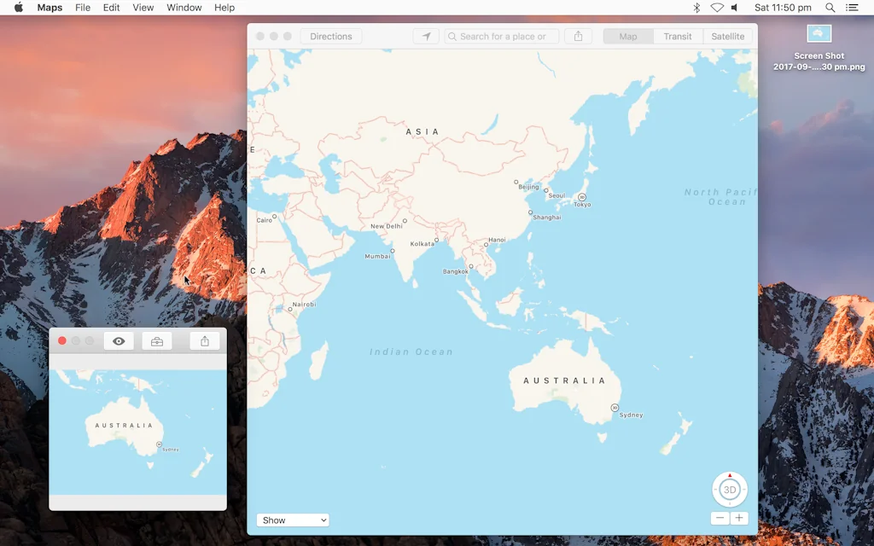Image resolution: width=874 pixels, height=546 pixels.
Task: Click the toolbox icon in small window
Action: (x=157, y=341)
